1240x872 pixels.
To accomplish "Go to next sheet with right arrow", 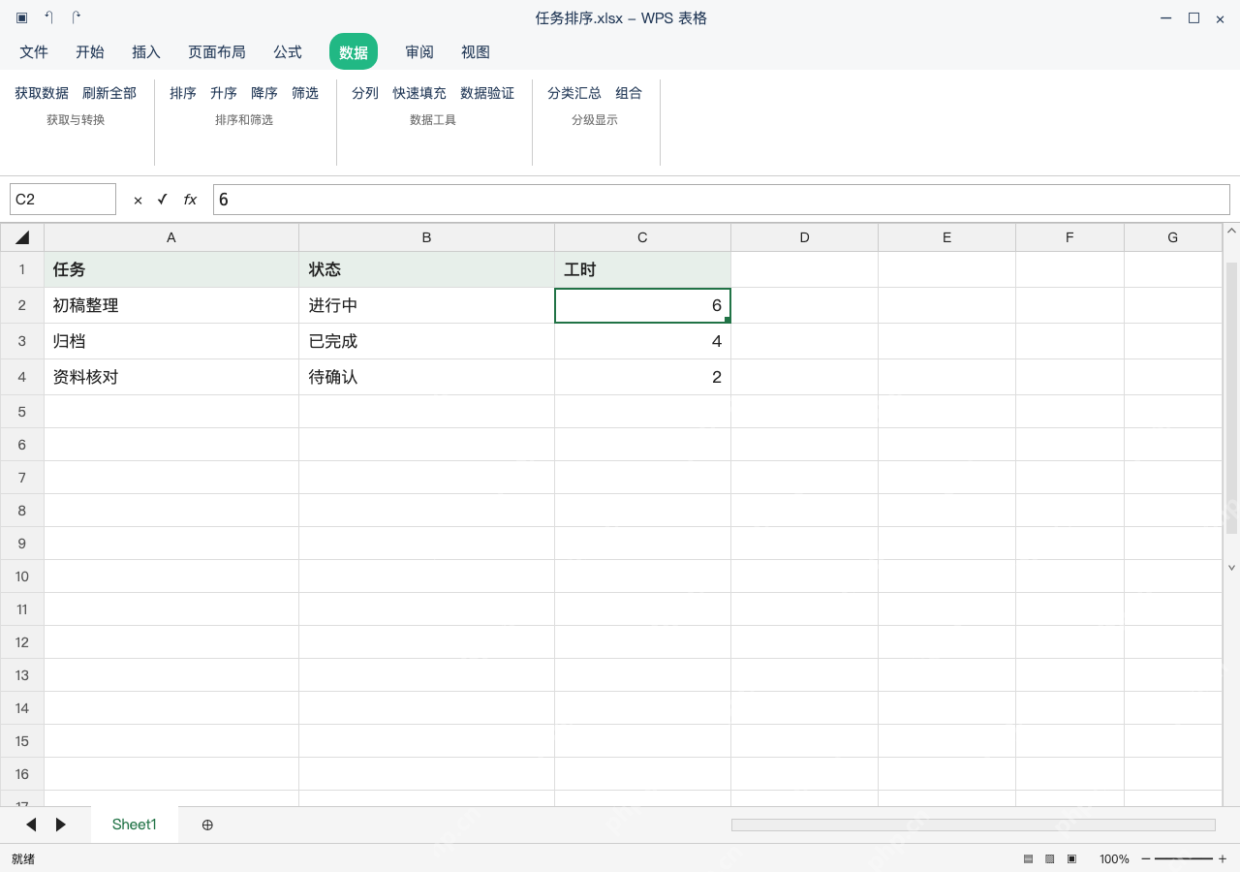I will coord(61,825).
